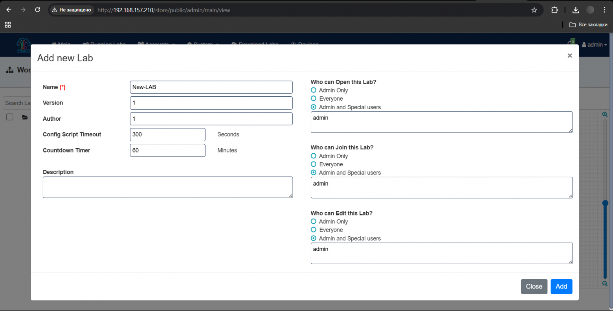This screenshot has width=613, height=311.
Task: Click the green notification counter badge
Action: click(573, 41)
